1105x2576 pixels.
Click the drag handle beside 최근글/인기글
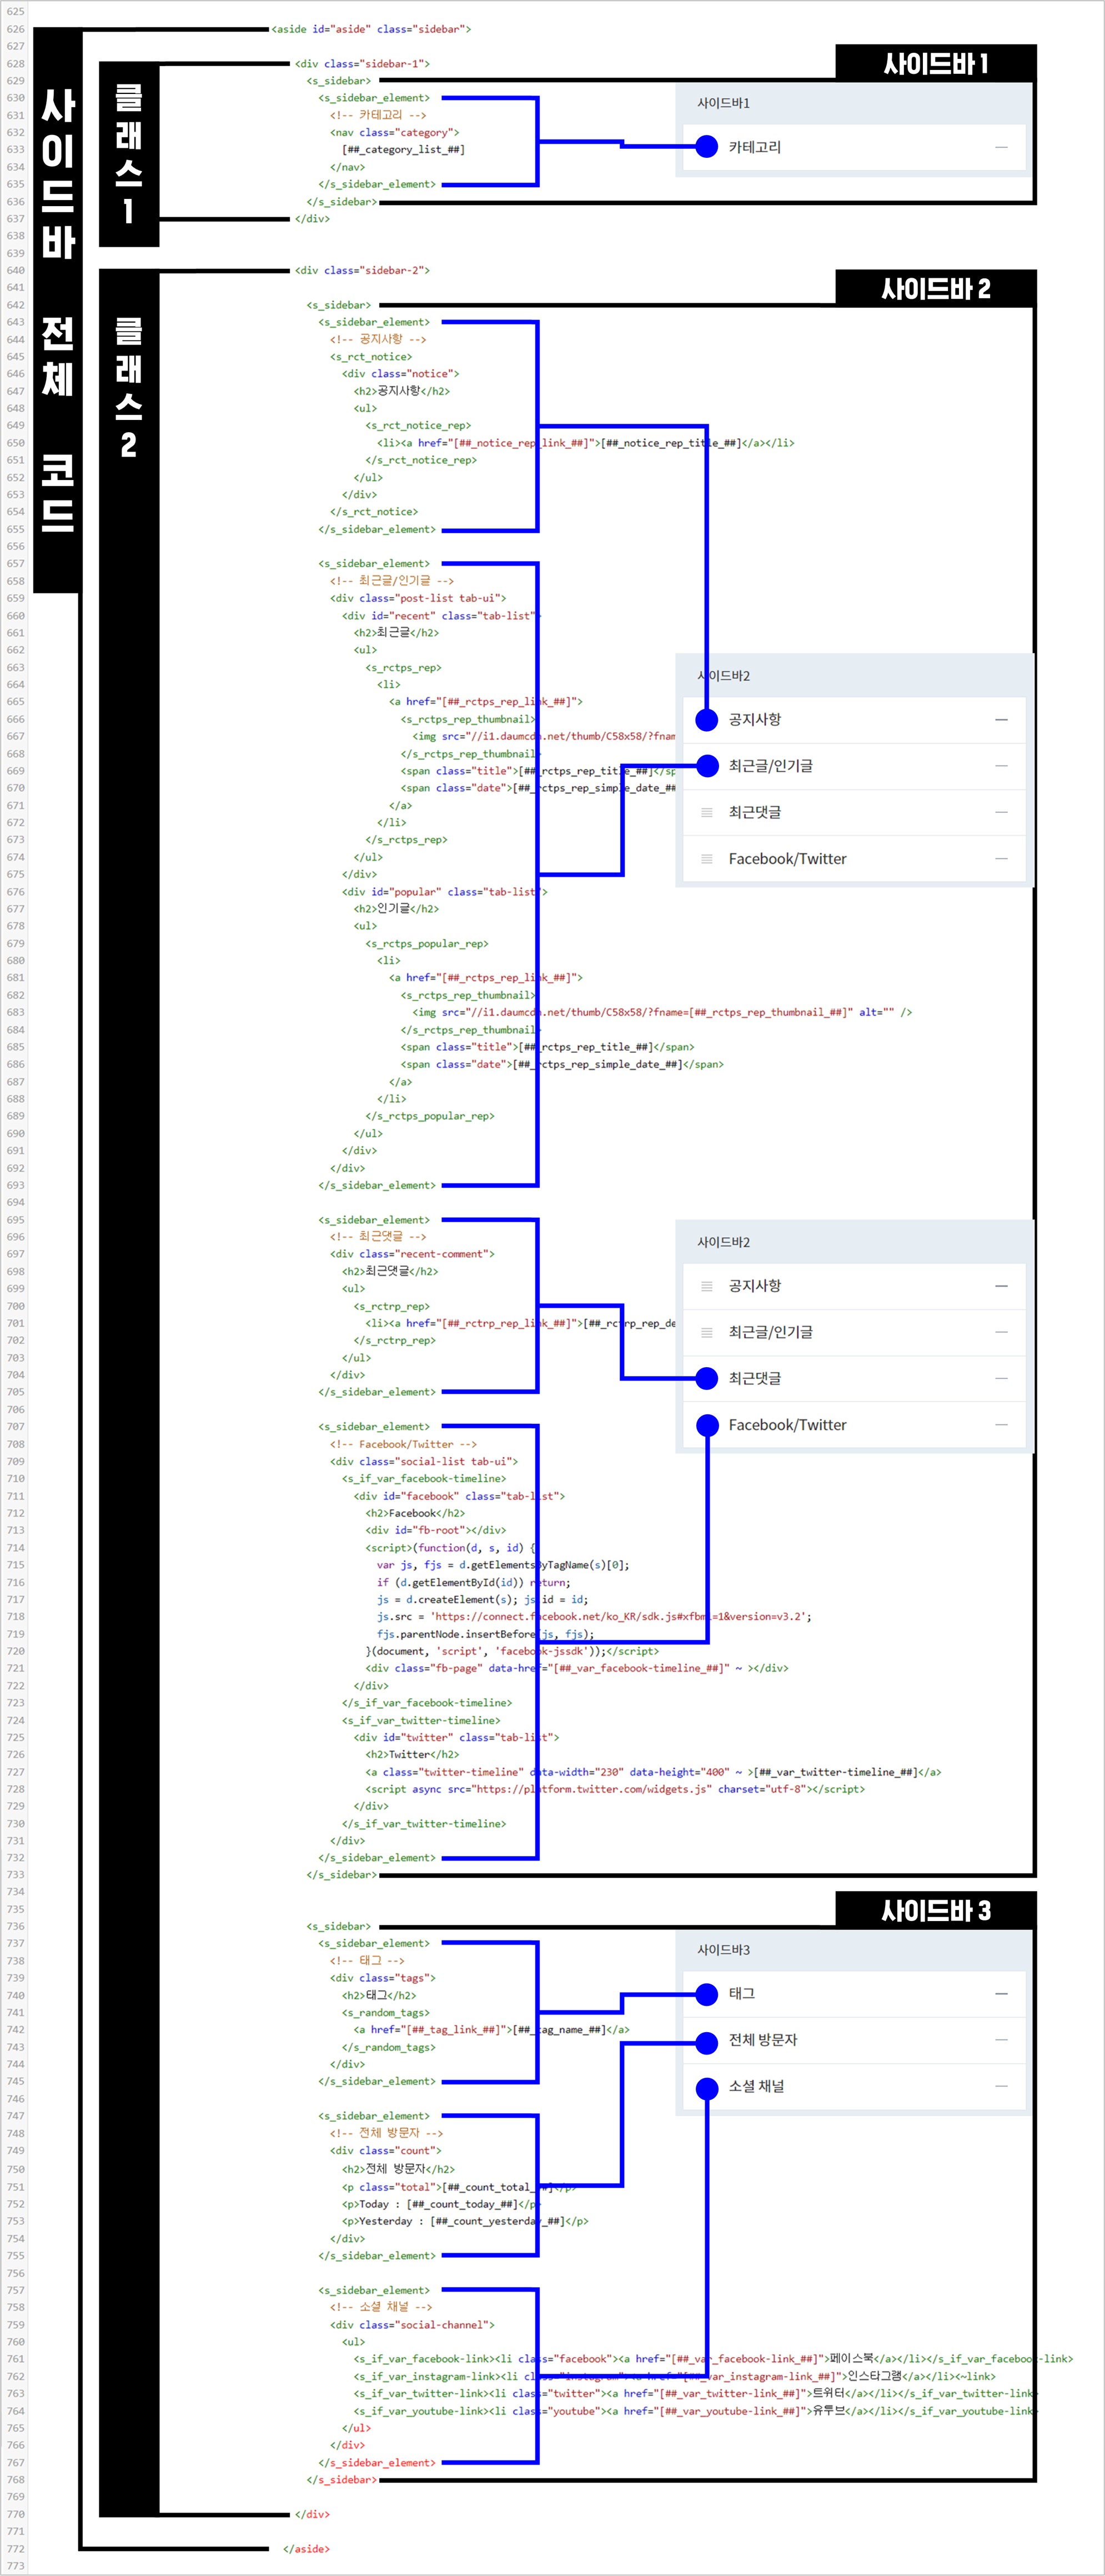[x=706, y=1332]
